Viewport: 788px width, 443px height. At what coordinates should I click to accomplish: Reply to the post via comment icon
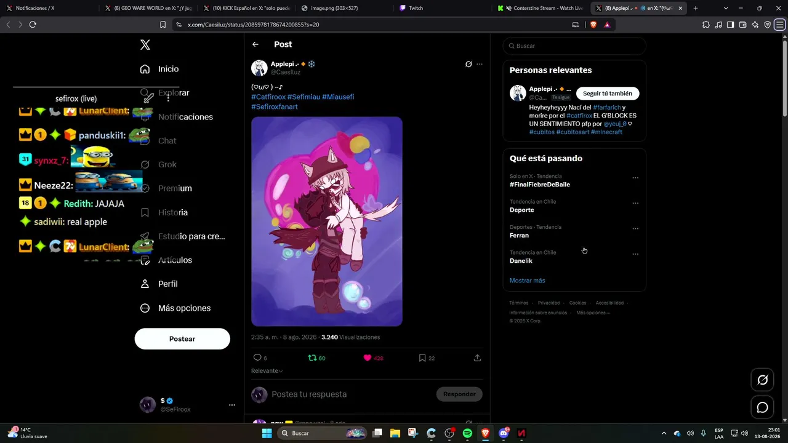click(x=257, y=357)
